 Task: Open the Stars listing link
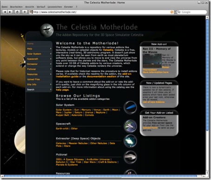coord(67,146)
